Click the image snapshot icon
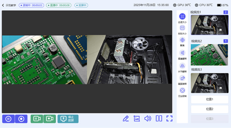This screenshot has width=231, height=128. [x=137, y=118]
